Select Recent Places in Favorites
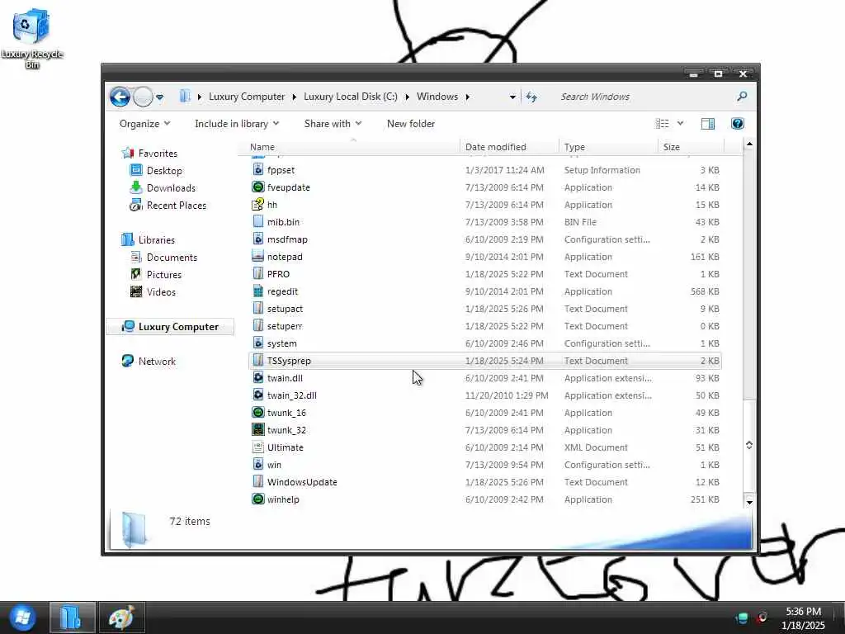845x634 pixels. coord(177,206)
